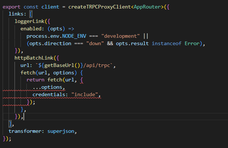The width and height of the screenshot is (228, 148).
Task: Click the "export" keyword
Action: tap(12, 7)
